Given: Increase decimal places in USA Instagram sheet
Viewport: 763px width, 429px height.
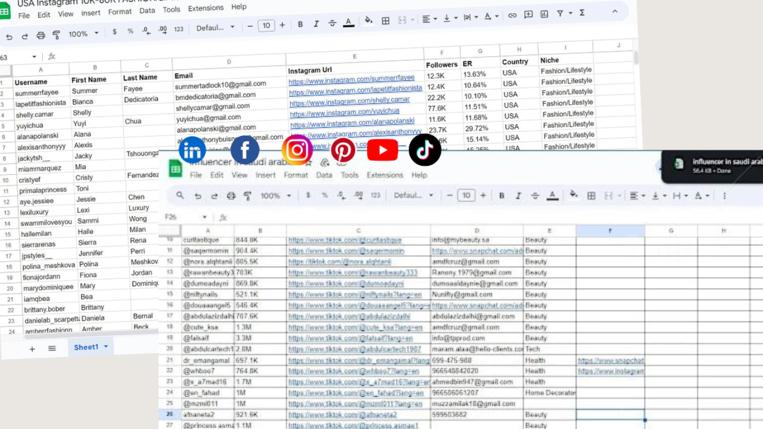Looking at the screenshot, I should (x=163, y=30).
